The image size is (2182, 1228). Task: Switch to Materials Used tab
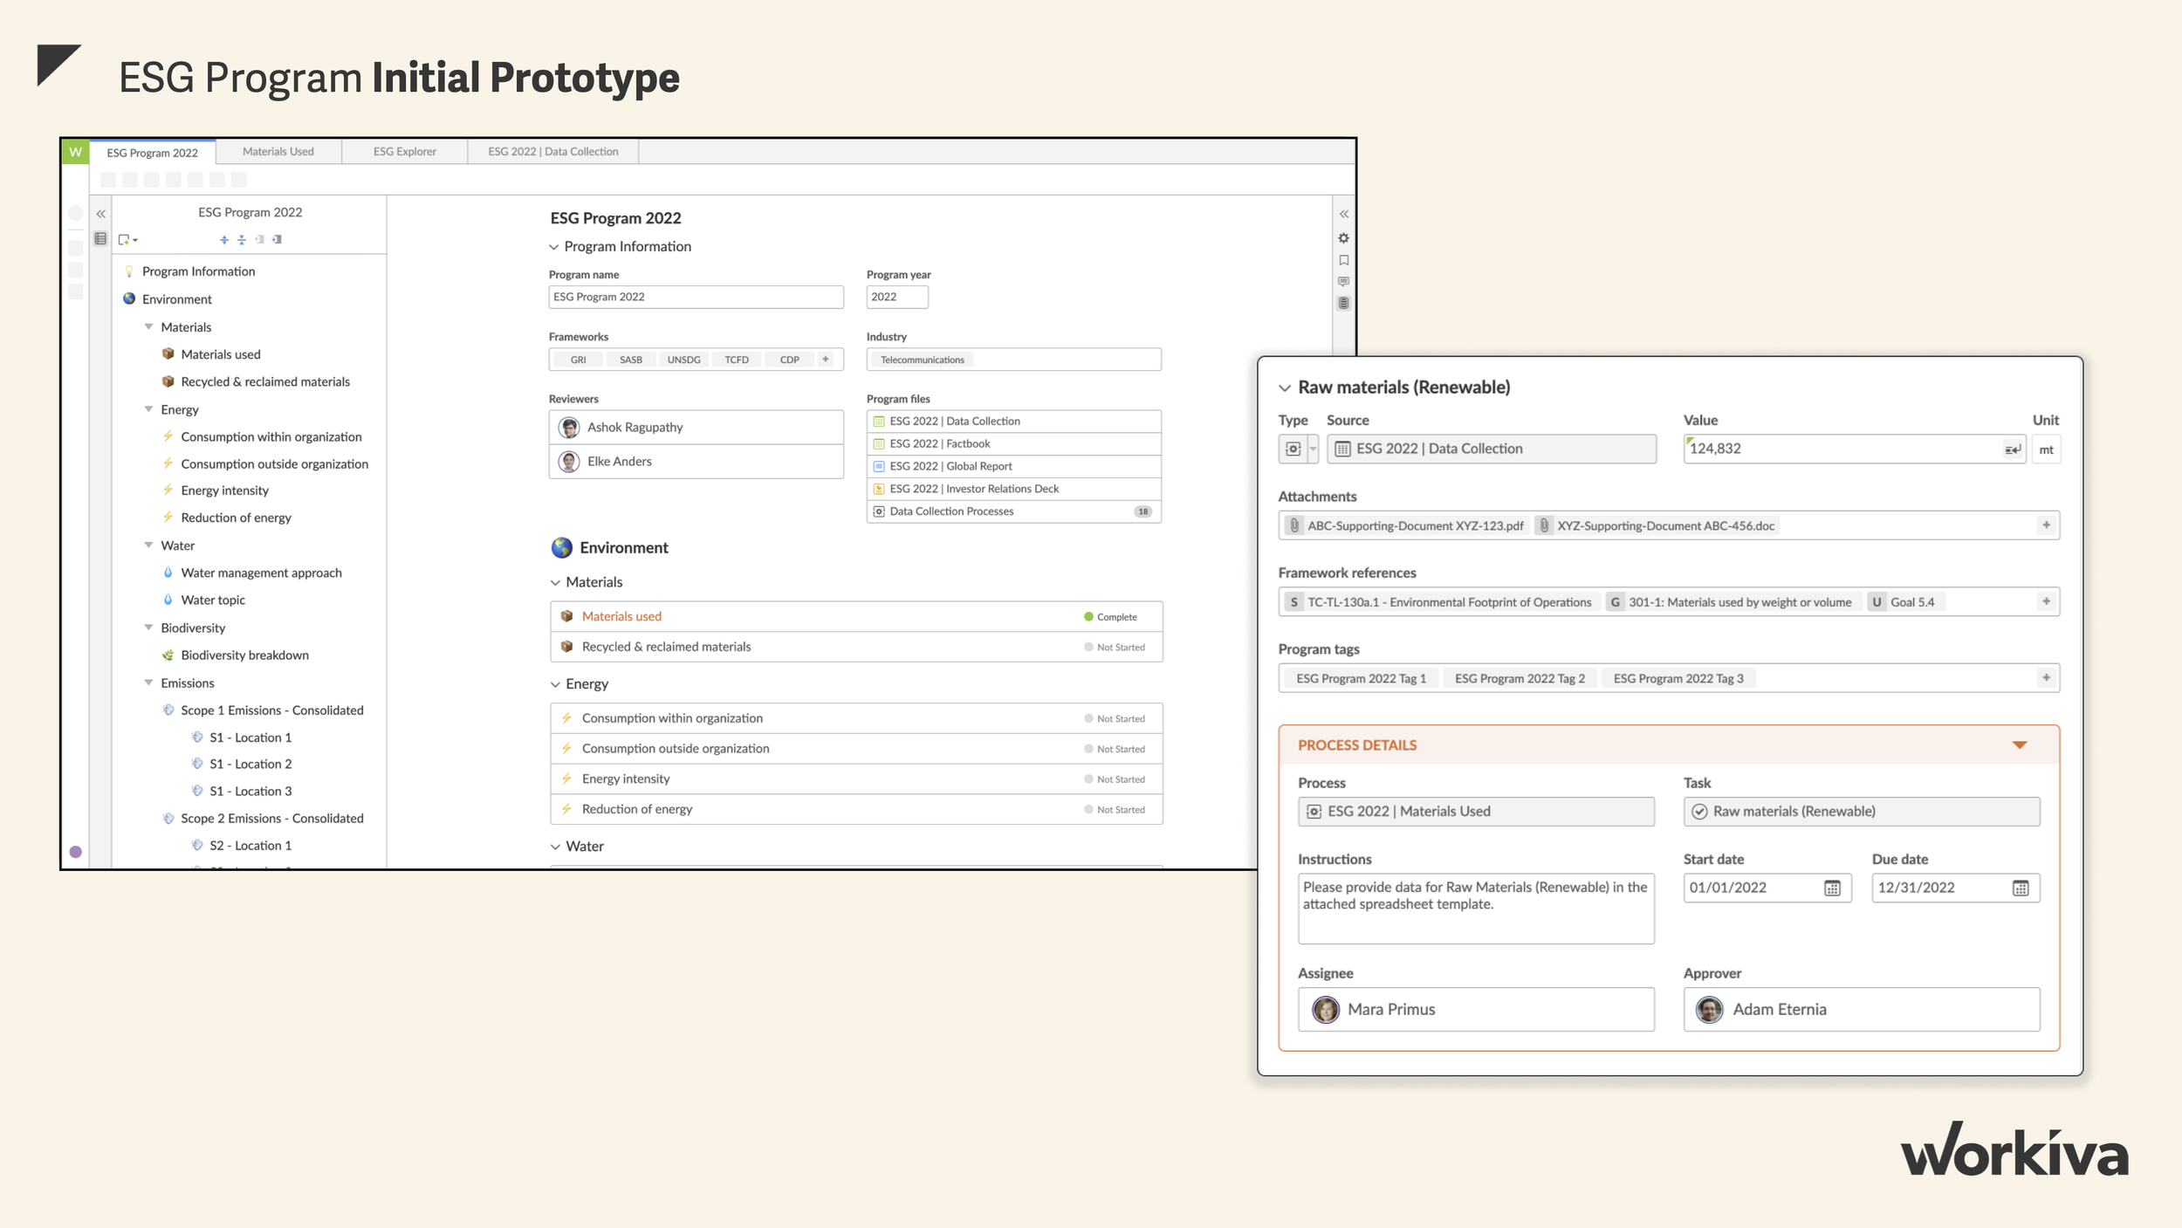pos(278,152)
